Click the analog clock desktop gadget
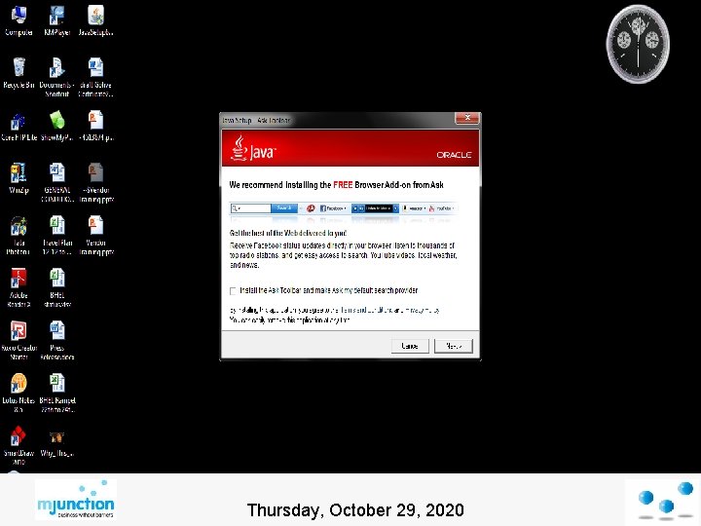The height and width of the screenshot is (526, 701). (x=638, y=44)
